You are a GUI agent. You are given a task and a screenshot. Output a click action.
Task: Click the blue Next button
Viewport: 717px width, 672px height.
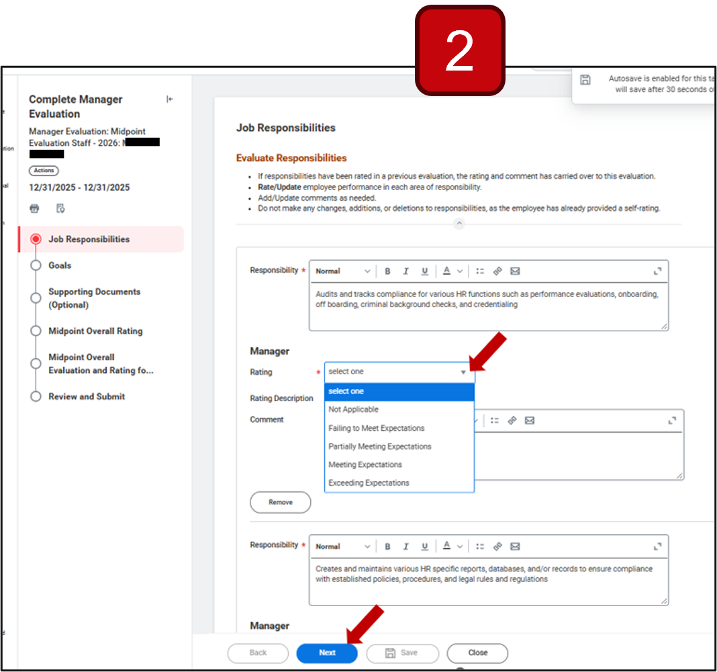click(327, 653)
